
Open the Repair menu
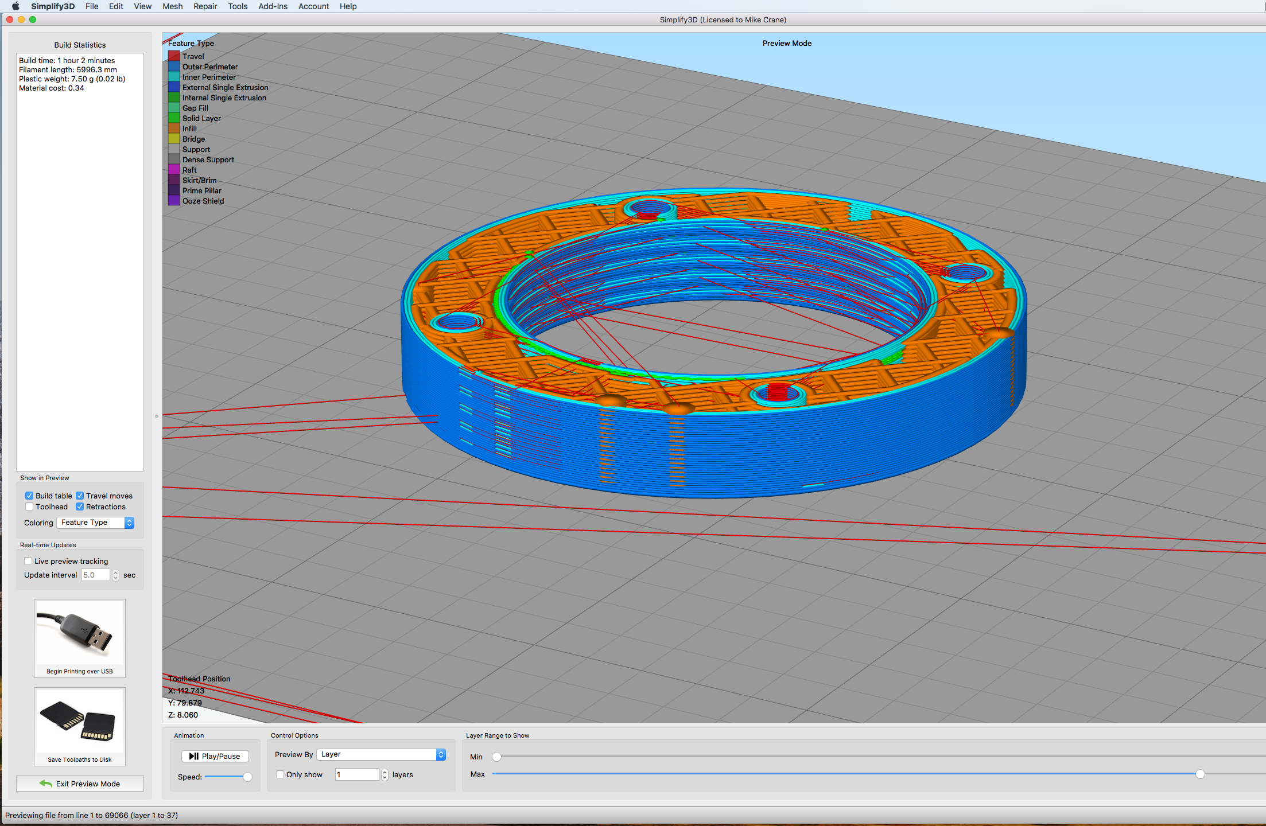coord(205,6)
